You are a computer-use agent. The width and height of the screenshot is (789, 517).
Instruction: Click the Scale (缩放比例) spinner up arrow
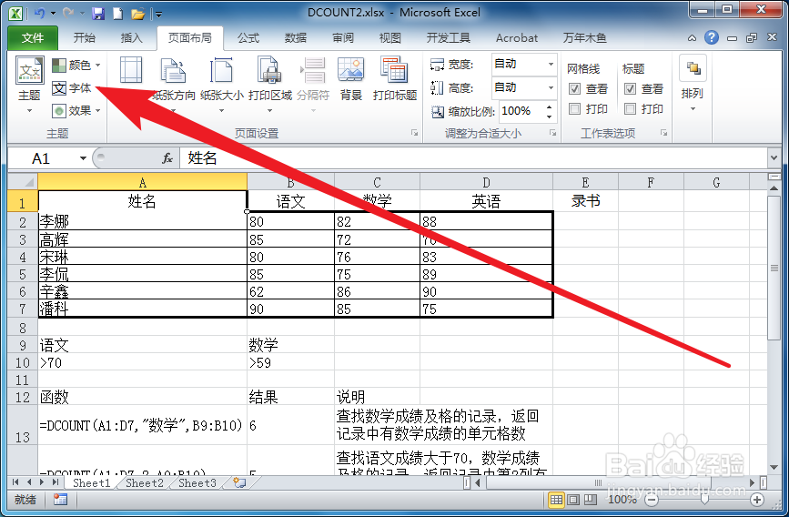point(550,106)
